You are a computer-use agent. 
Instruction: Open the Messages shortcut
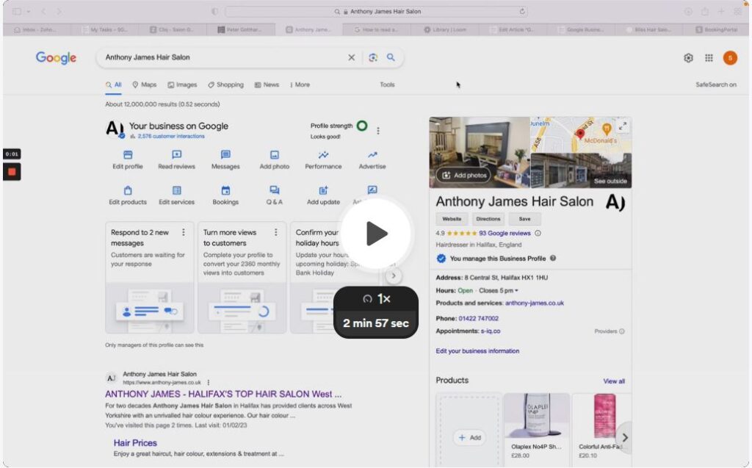[225, 160]
